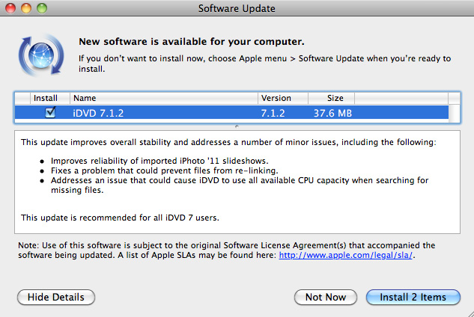Click the 37.6 MB size cell
Screen dimensions: 474x317
(332, 113)
